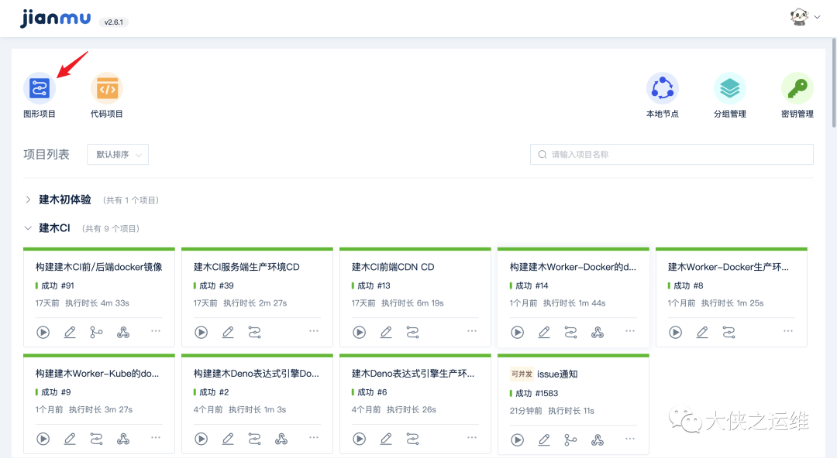837x458 pixels.
Task: Edit the 构建建木Deno表达式引擎Do... project
Action: (228, 439)
